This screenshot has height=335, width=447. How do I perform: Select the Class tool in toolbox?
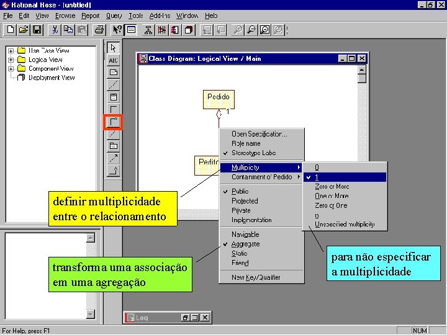pos(113,97)
